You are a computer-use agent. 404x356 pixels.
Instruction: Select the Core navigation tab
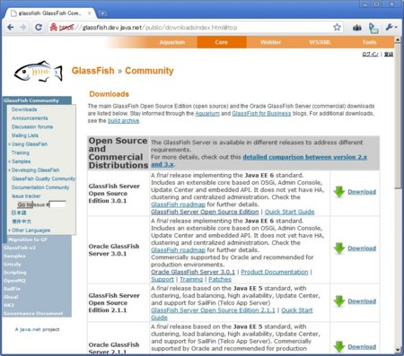222,42
